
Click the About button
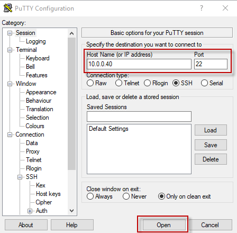pyautogui.click(x=26, y=225)
